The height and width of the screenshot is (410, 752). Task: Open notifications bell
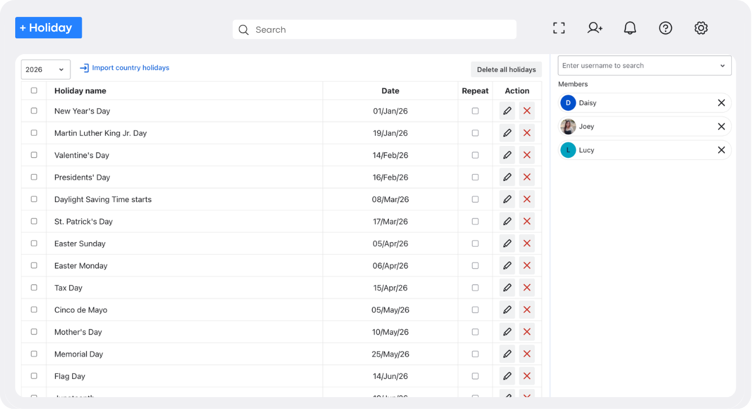(630, 28)
